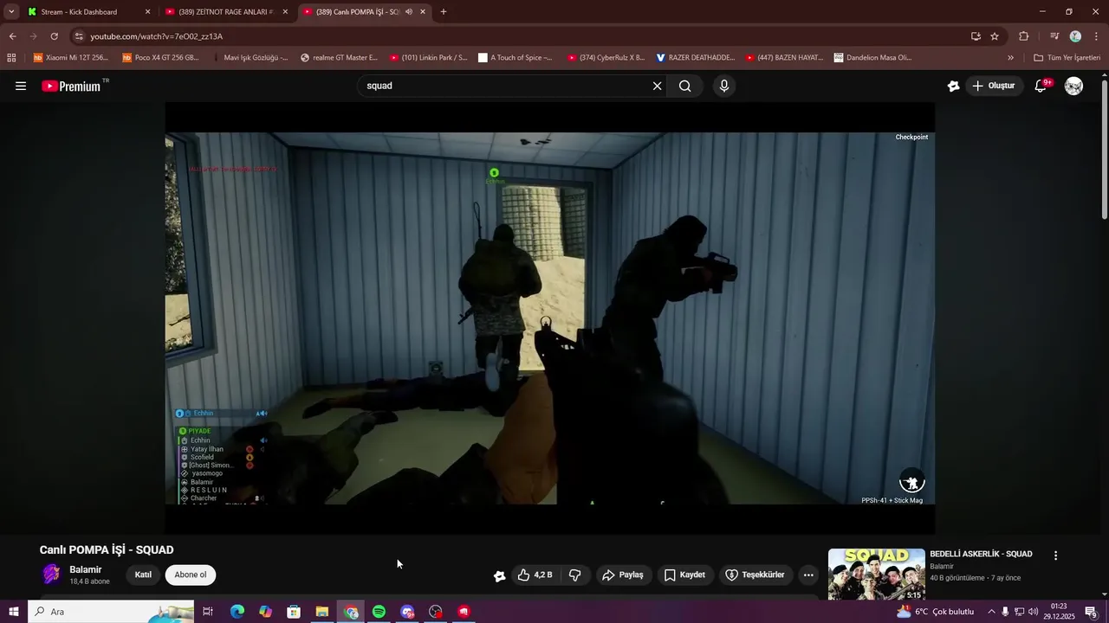Open File Explorer from the taskbar

[x=321, y=612]
